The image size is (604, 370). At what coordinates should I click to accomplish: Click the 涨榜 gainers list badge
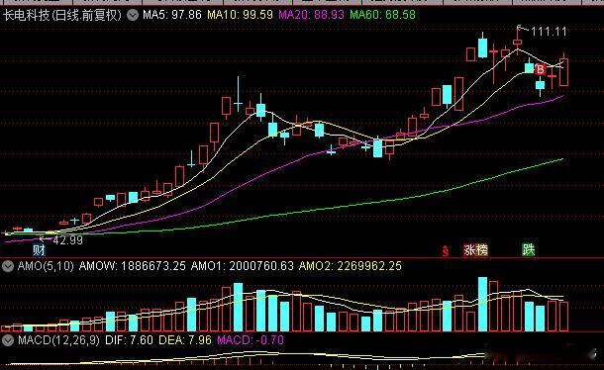pyautogui.click(x=475, y=250)
